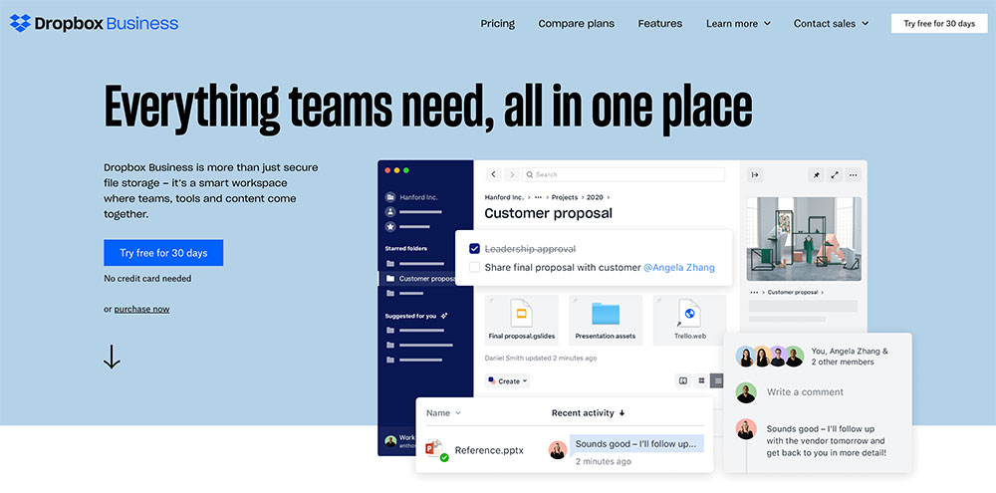The image size is (996, 493).
Task: Click the Dropbox Business logo
Action: 94,24
